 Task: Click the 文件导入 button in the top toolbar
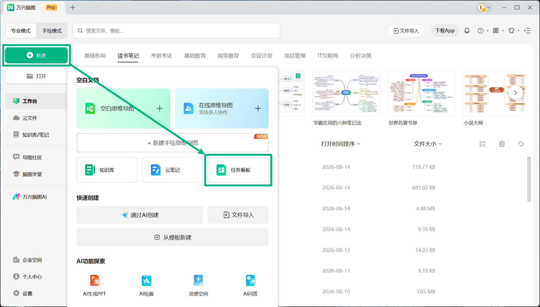tap(406, 31)
